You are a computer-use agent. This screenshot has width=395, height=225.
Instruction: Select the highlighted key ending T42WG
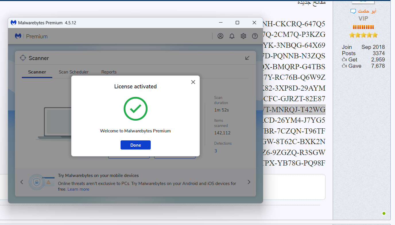294,109
